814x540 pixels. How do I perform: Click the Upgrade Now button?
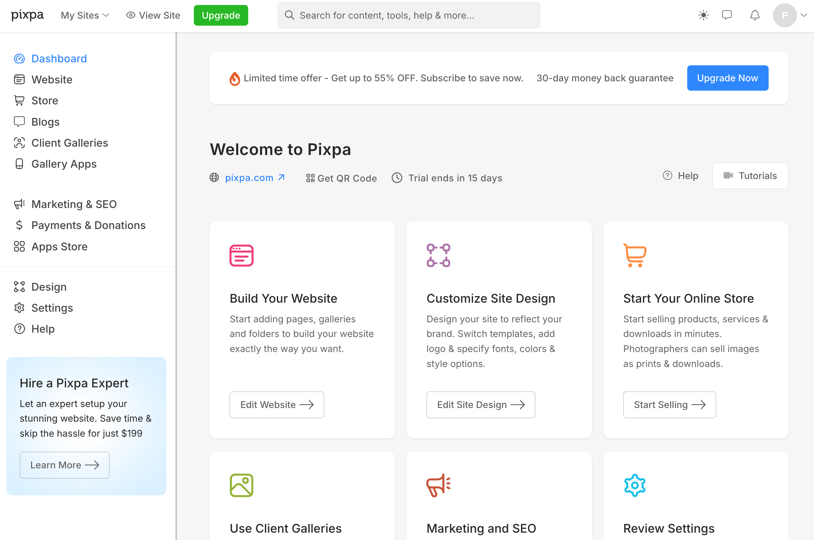click(x=728, y=78)
